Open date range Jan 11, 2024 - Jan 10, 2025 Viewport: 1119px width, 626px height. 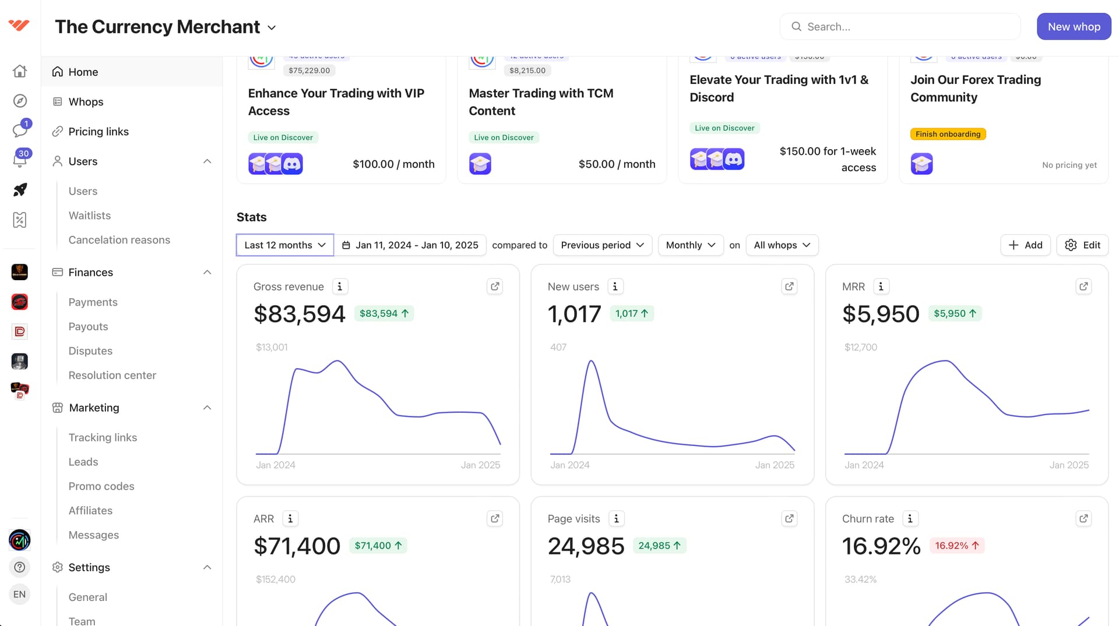(410, 245)
